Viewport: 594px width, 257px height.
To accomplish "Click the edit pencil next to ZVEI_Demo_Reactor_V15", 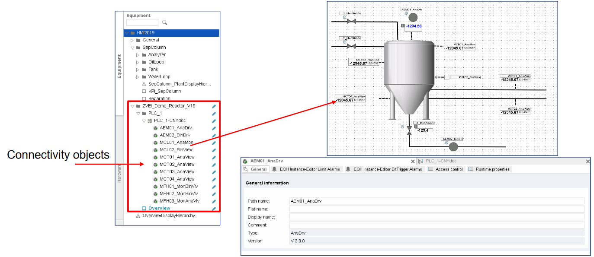I will coord(214,106).
